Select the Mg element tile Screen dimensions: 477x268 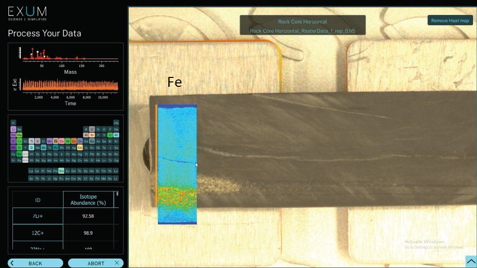click(19, 135)
